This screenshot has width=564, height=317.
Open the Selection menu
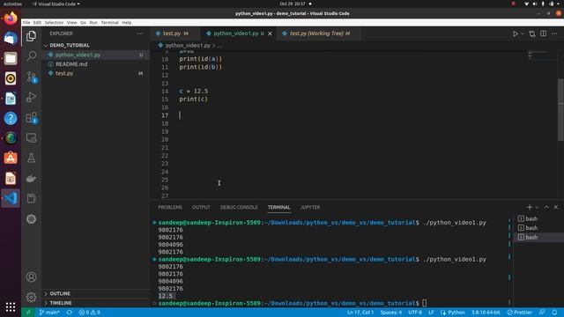click(x=54, y=22)
